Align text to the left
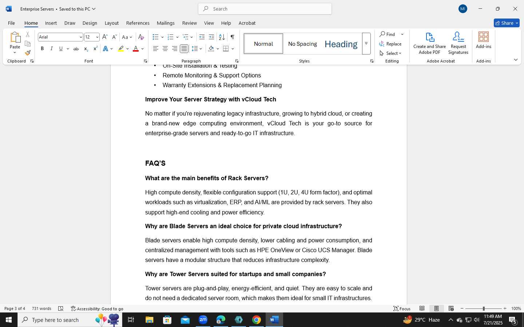The height and width of the screenshot is (327, 524). 155,49
